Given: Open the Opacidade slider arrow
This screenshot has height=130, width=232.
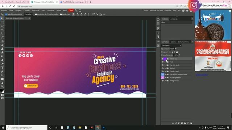Looking at the screenshot, I should pos(176,49).
